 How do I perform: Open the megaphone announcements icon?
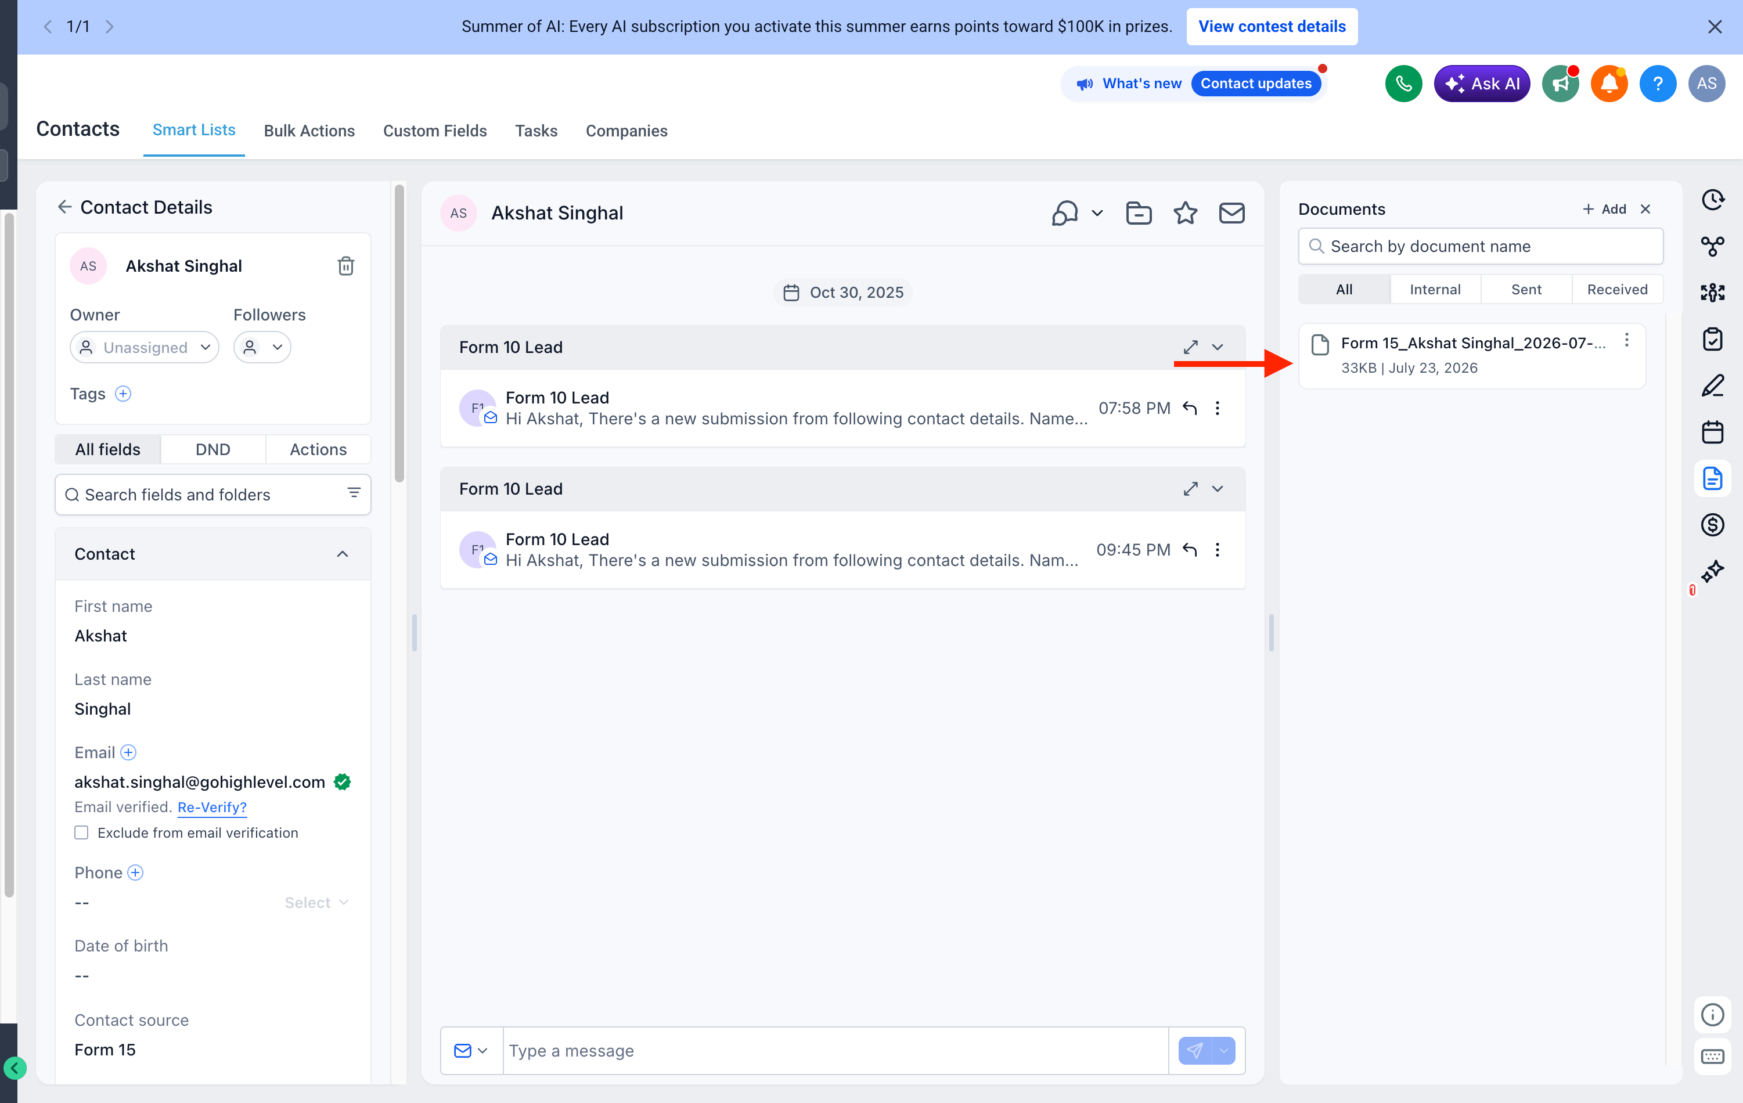point(1560,83)
